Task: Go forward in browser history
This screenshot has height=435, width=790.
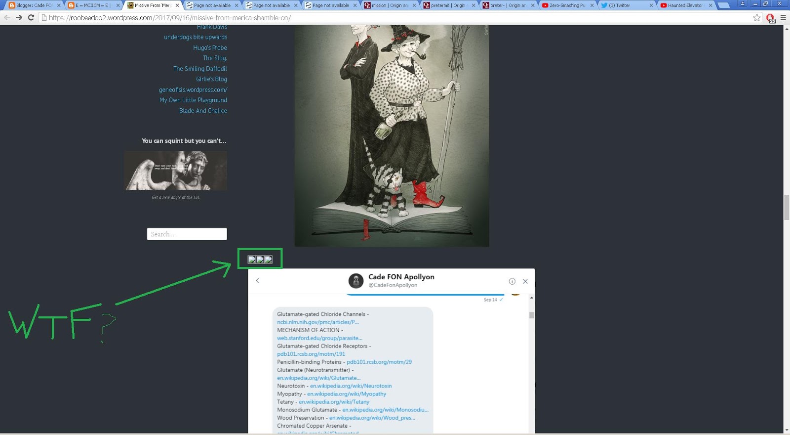Action: pos(19,17)
